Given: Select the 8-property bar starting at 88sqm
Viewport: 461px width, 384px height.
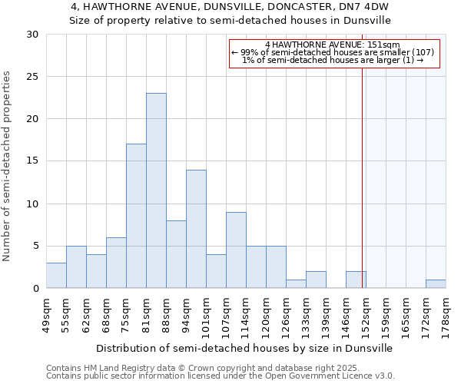Looking at the screenshot, I should [176, 254].
